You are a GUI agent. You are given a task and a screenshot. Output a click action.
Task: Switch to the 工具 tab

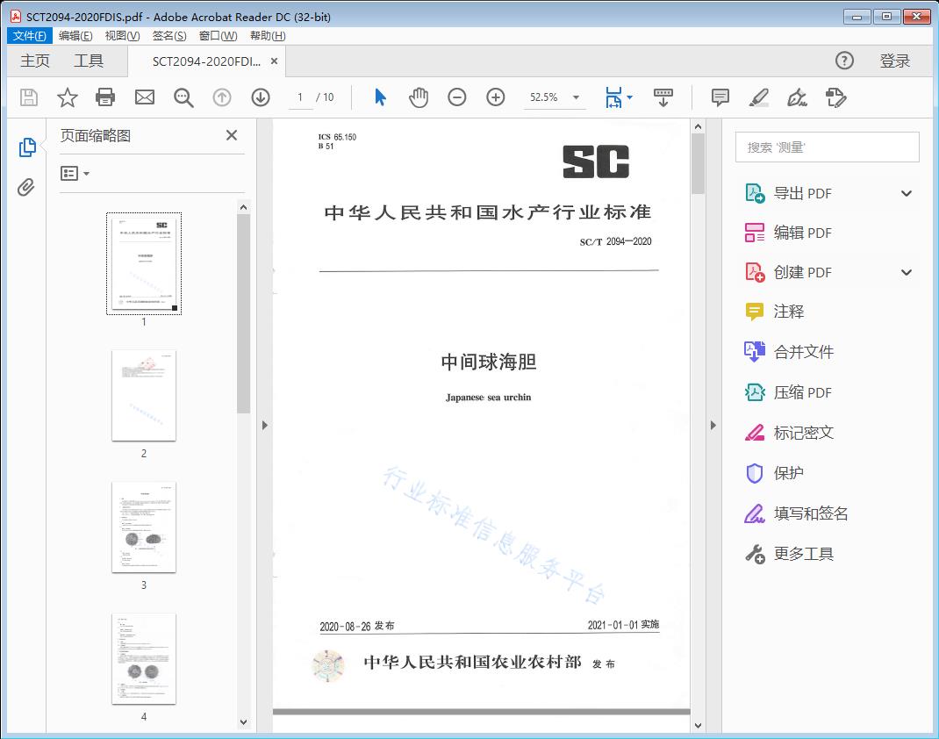click(x=89, y=61)
